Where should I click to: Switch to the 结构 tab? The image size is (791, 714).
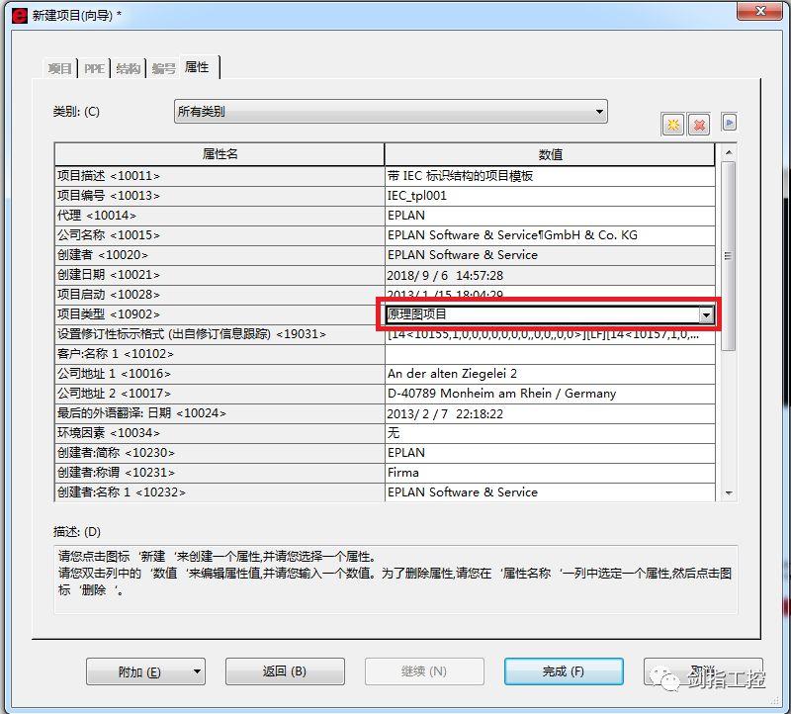[x=128, y=67]
